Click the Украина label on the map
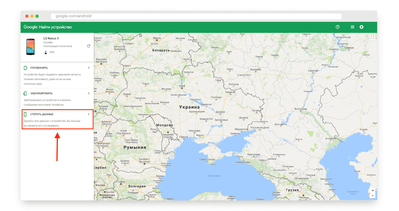Viewport: 399px width, 211px height. click(x=189, y=107)
